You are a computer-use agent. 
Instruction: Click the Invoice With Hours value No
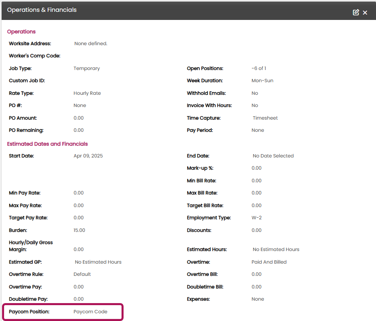254,105
